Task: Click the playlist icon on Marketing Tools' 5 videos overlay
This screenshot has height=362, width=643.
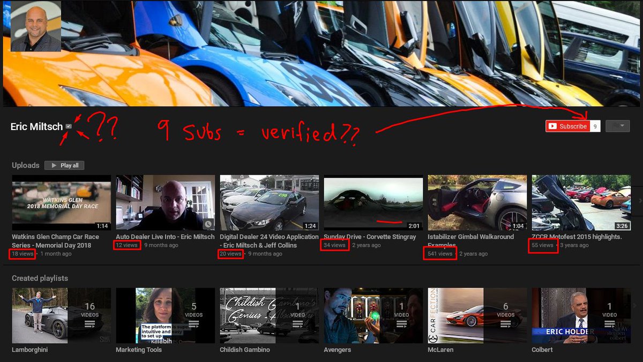Action: pyautogui.click(x=194, y=325)
